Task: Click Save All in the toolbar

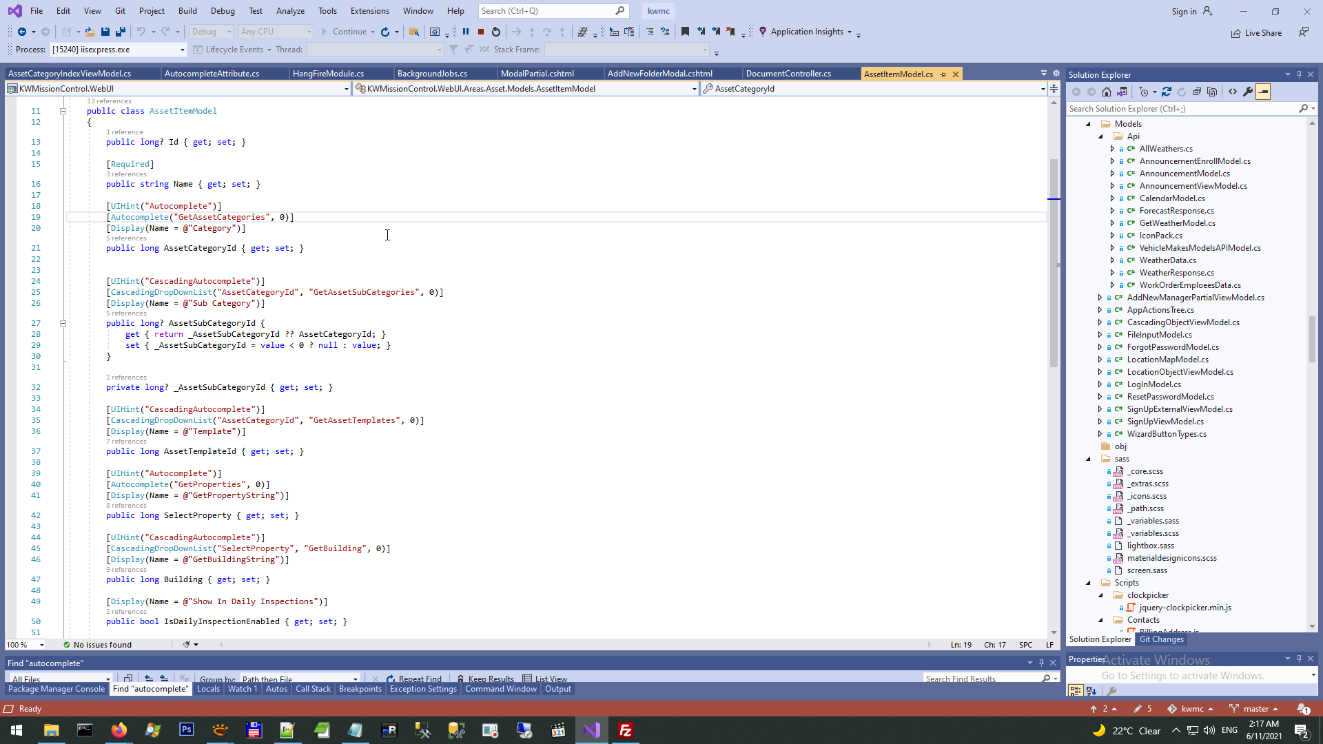Action: tap(121, 32)
